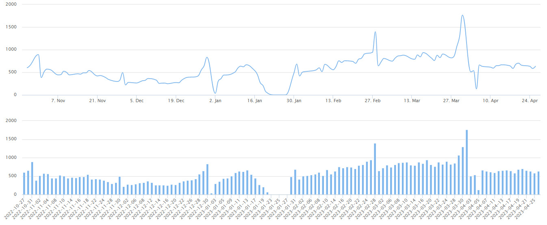547x225 pixels.
Task: Select the "21. Nov" x-axis label
Action: click(98, 101)
